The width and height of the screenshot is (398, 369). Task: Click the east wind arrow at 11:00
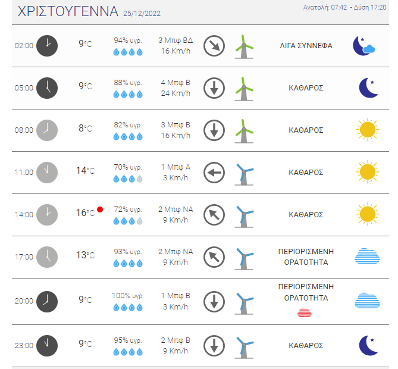[x=214, y=173]
